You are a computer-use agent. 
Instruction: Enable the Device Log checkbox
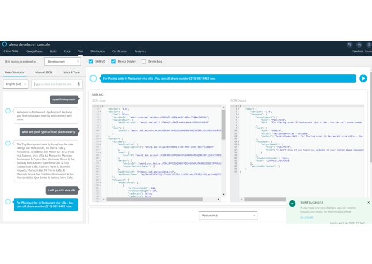click(x=144, y=61)
